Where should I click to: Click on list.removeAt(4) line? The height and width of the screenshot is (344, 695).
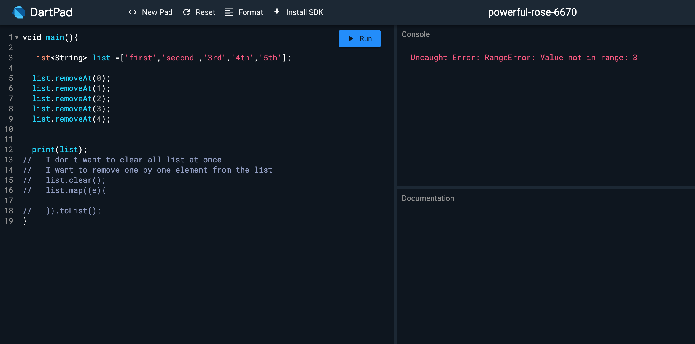pyautogui.click(x=71, y=119)
